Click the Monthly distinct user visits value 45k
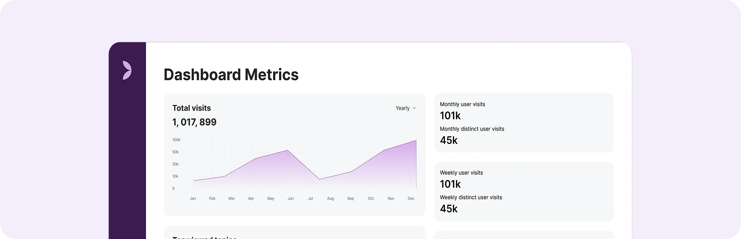Image resolution: width=741 pixels, height=239 pixels. (x=448, y=140)
